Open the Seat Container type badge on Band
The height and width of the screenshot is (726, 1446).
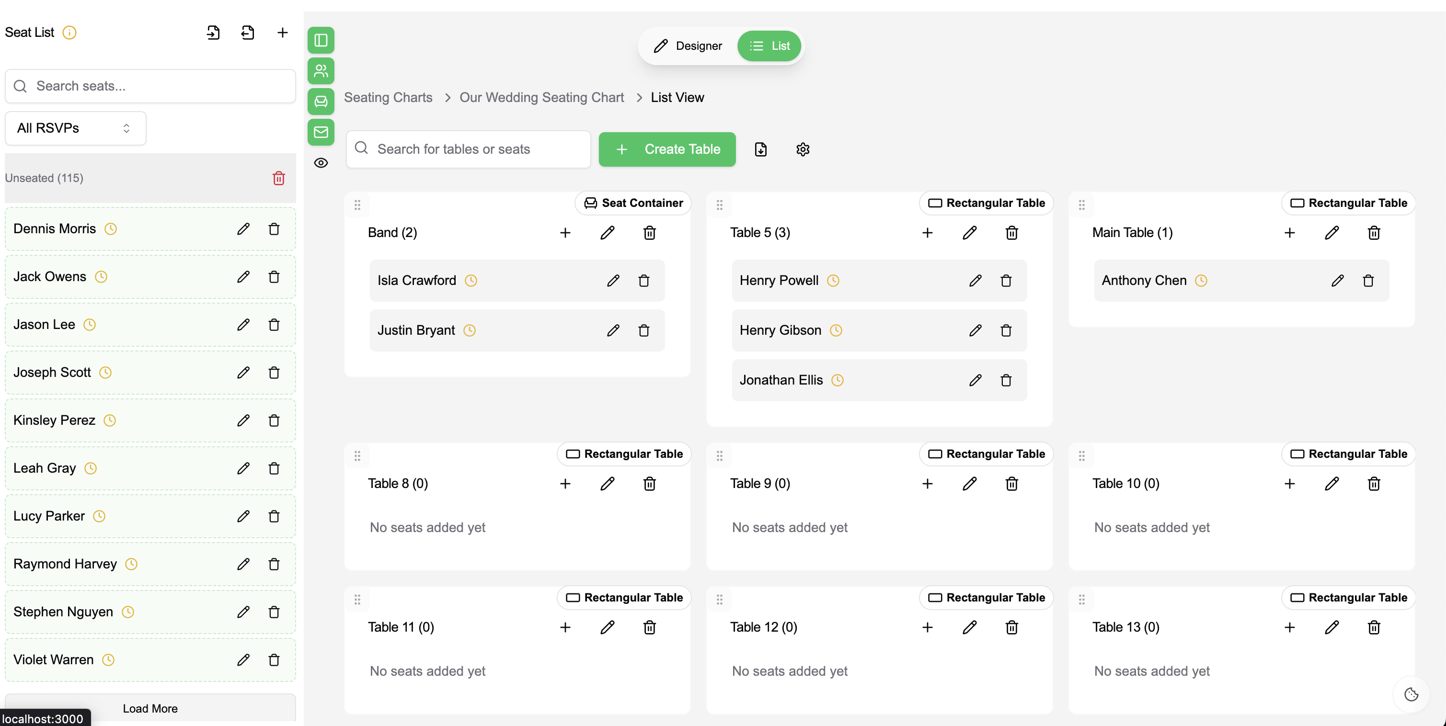[633, 203]
